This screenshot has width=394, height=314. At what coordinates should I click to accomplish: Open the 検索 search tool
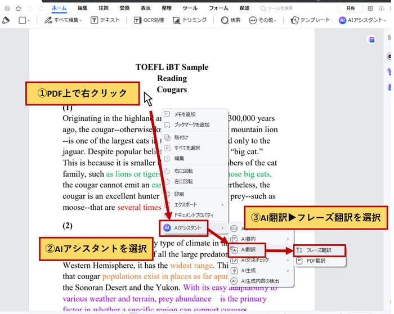pyautogui.click(x=231, y=20)
